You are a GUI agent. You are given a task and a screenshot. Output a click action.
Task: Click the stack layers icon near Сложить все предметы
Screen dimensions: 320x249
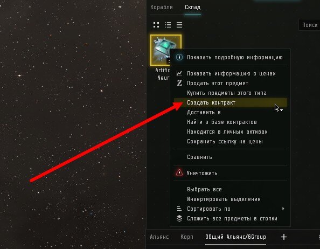[179, 218]
